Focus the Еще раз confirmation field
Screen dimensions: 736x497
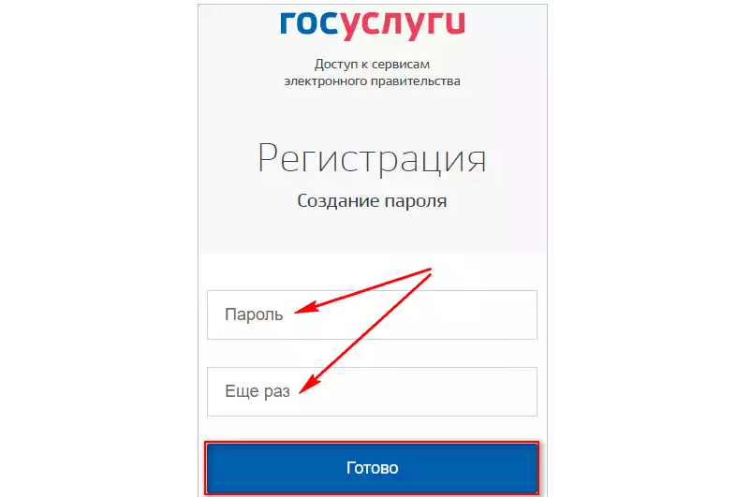[x=373, y=391]
